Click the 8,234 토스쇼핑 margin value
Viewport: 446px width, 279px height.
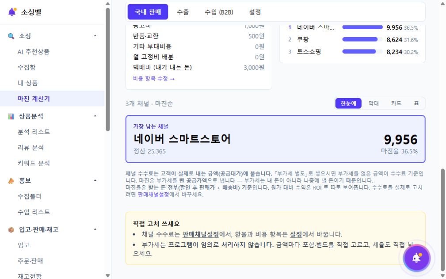(394, 52)
